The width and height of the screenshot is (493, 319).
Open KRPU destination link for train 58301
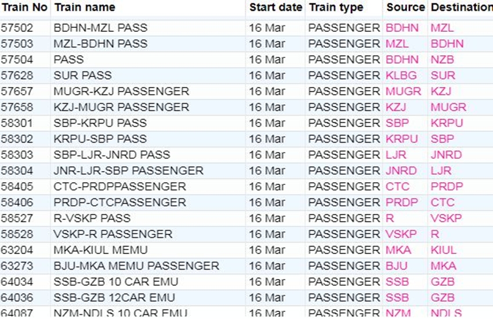447,123
